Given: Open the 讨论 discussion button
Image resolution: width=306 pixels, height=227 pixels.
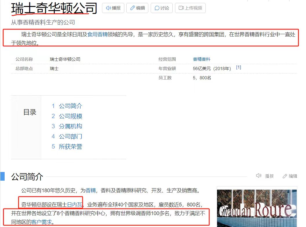Looking at the screenshot, I should tap(162, 8).
